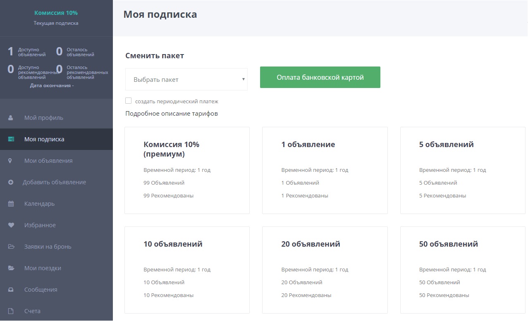Click the folder icon for Заявки на бронь

11,247
